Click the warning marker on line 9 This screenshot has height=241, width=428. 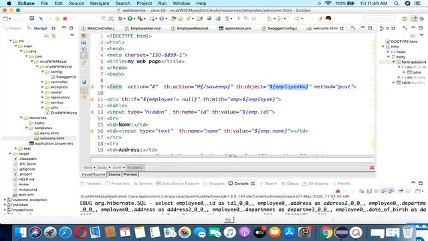(x=92, y=87)
